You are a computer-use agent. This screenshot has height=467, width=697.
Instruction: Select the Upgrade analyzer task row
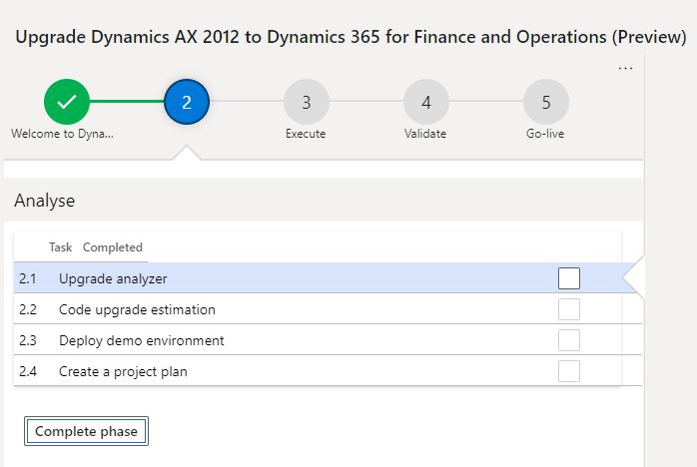click(x=329, y=278)
